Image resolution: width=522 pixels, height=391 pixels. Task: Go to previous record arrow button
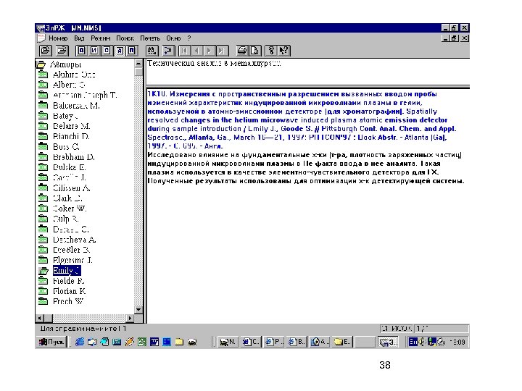tap(197, 51)
